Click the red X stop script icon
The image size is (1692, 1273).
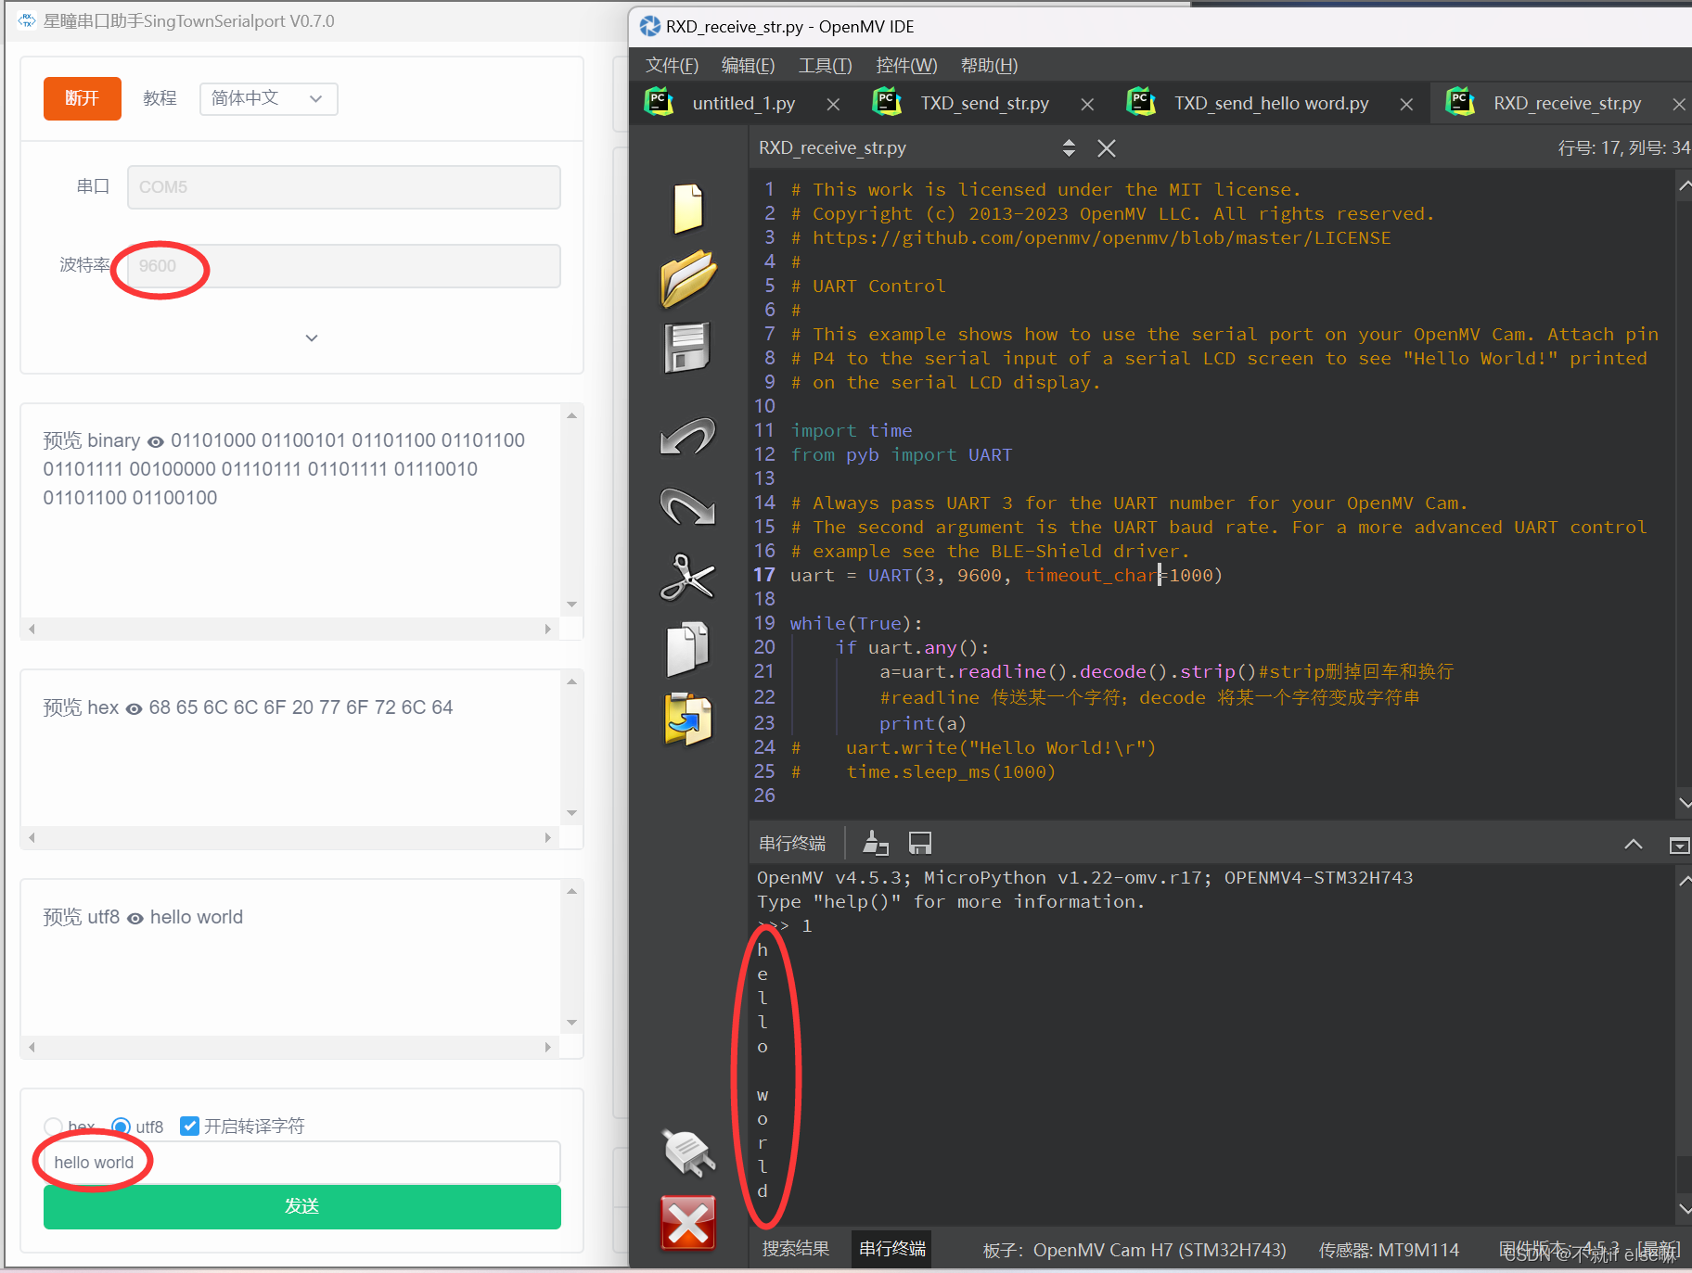click(687, 1223)
